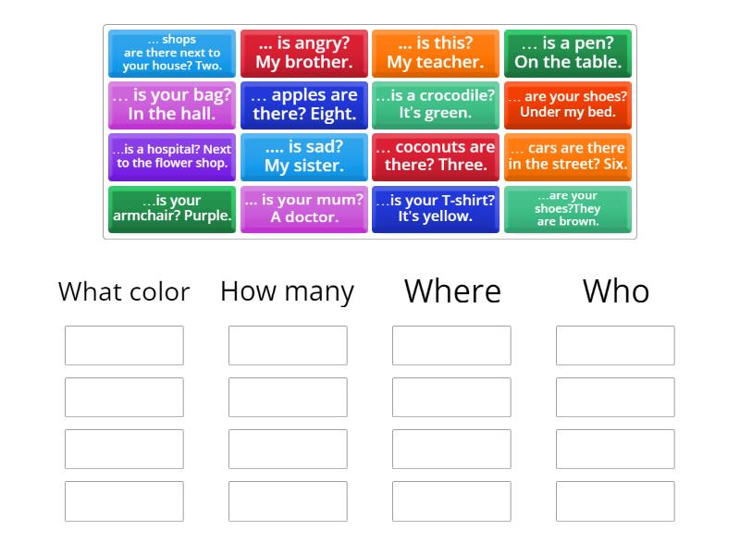Click the card about eight apples
740x555 pixels.
303,105
